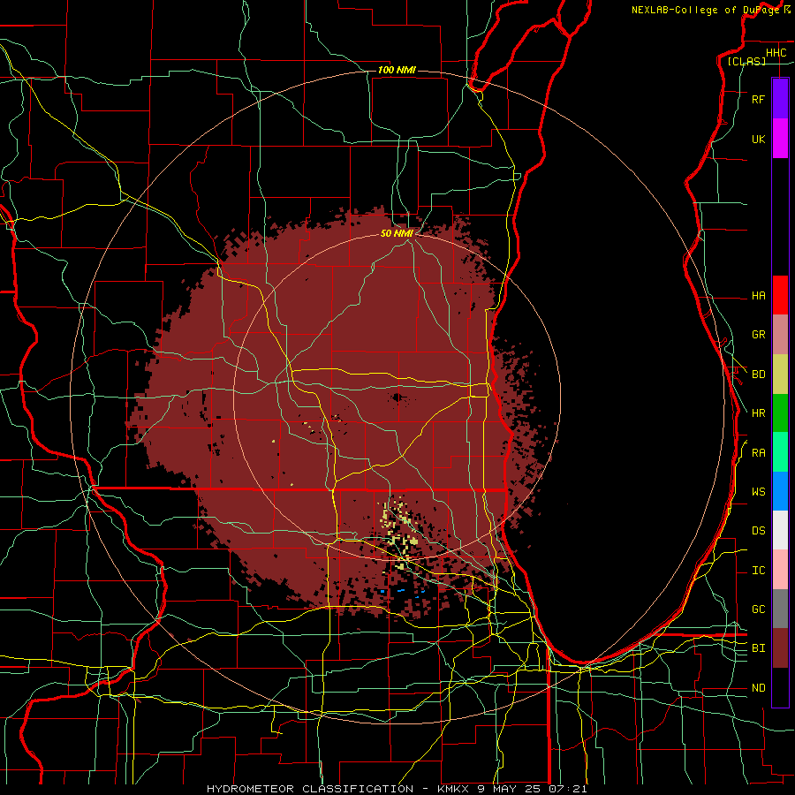Viewport: 795px width, 795px height.
Task: Click the GR legend label
Action: [758, 335]
